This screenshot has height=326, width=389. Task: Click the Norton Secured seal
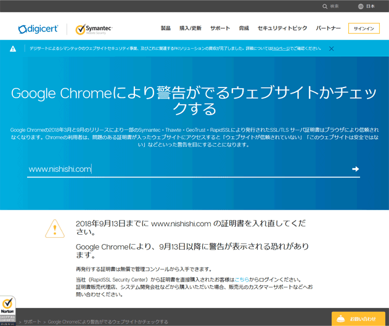7,311
